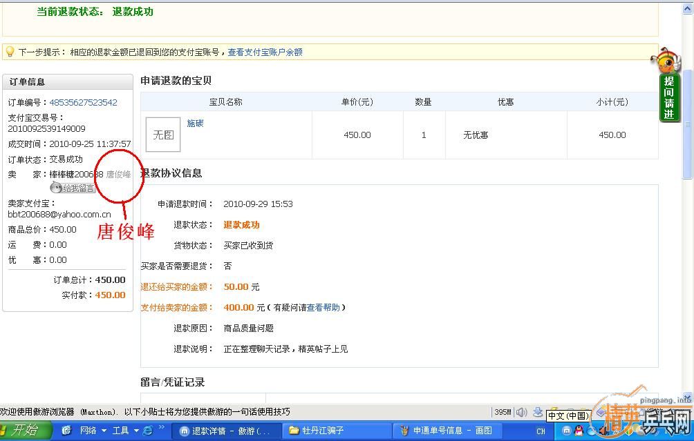Click the 给我留言 Wangwang message button

[x=73, y=188]
